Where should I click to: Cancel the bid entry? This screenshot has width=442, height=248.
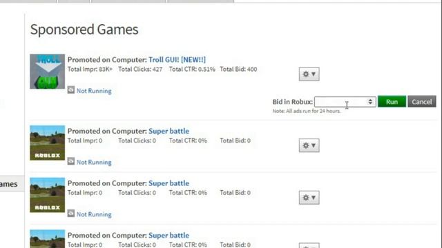[422, 101]
